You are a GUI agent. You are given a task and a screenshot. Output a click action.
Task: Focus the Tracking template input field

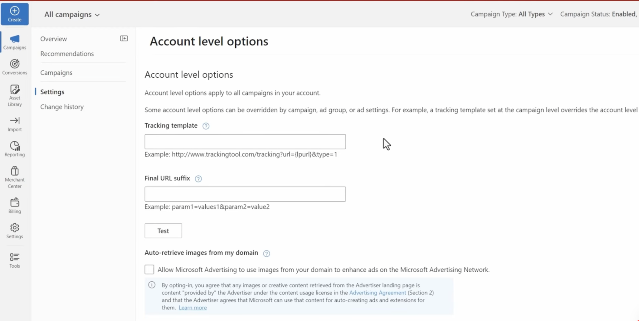[245, 142]
